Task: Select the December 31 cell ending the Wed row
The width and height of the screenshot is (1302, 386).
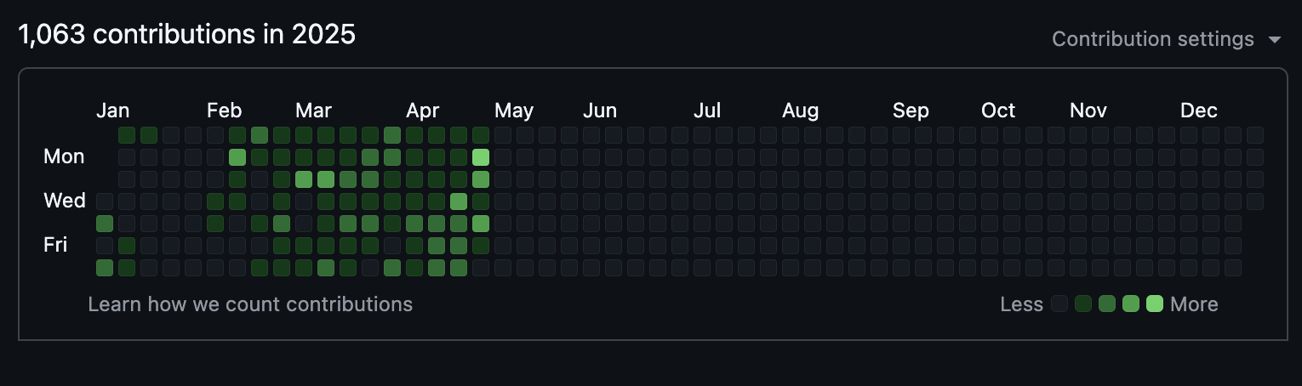Action: (x=1255, y=202)
